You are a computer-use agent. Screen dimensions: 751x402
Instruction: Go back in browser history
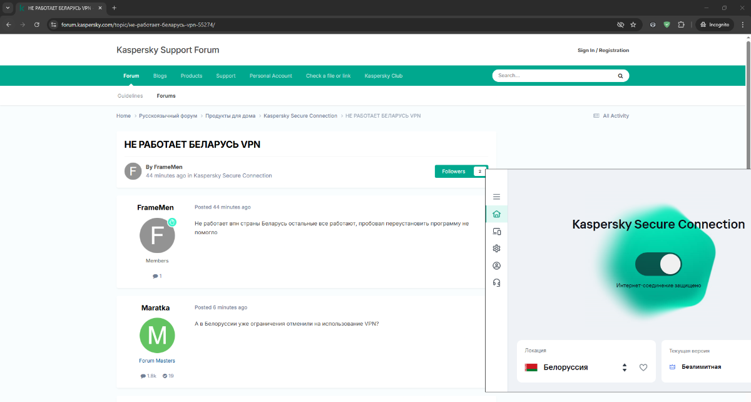(8, 24)
